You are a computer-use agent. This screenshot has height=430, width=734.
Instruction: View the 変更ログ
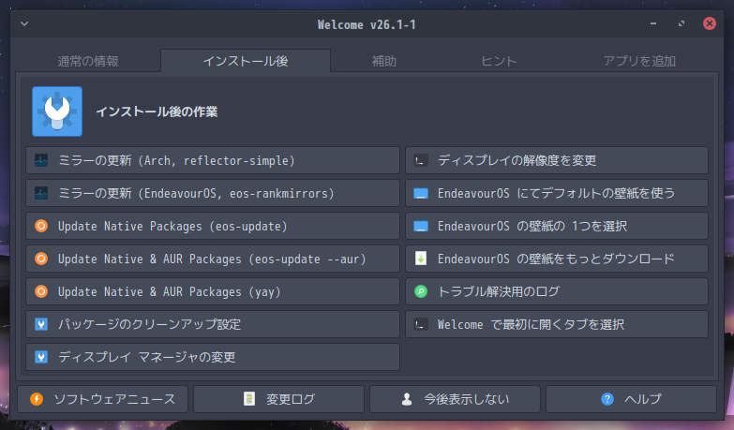pos(279,399)
